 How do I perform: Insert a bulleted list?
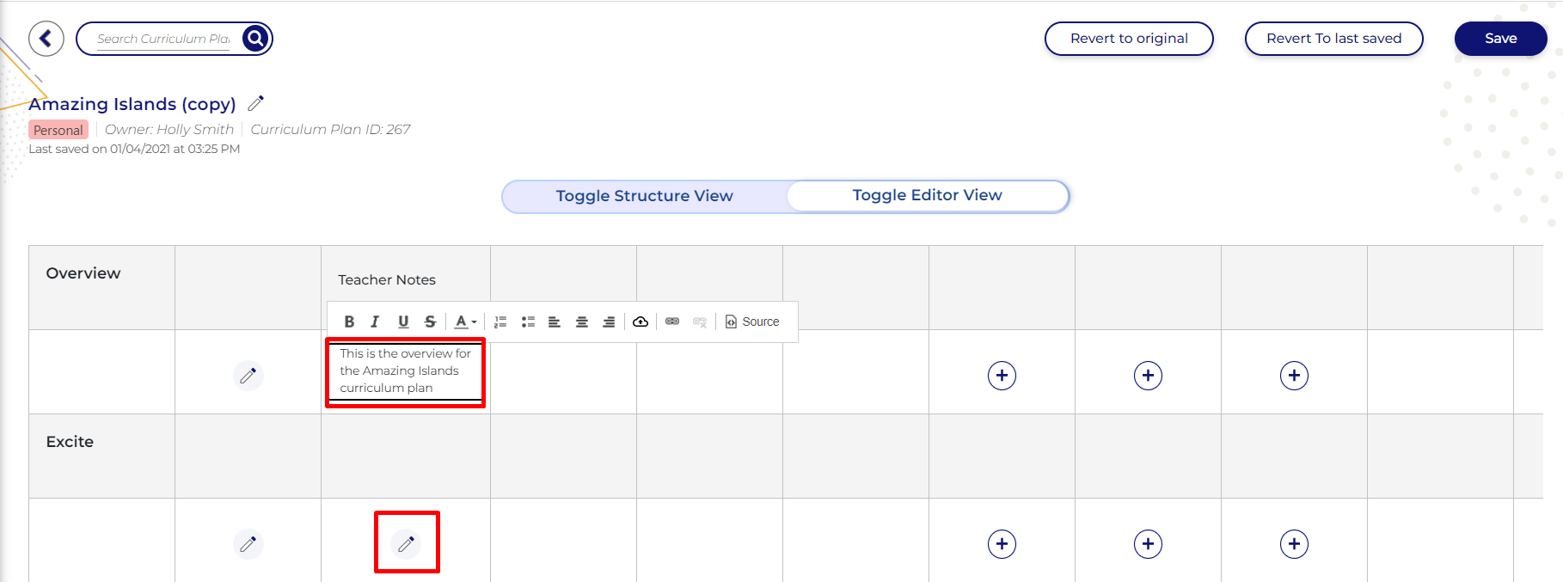pos(528,322)
